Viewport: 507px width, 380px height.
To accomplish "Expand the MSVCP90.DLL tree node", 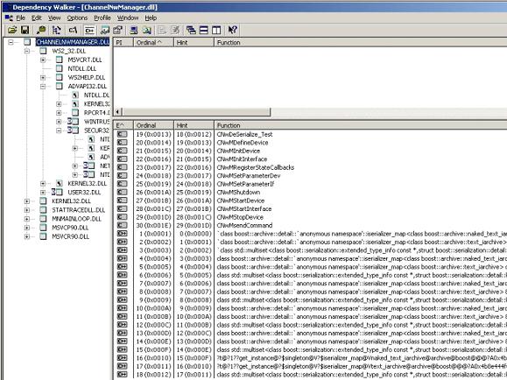I will point(27,228).
